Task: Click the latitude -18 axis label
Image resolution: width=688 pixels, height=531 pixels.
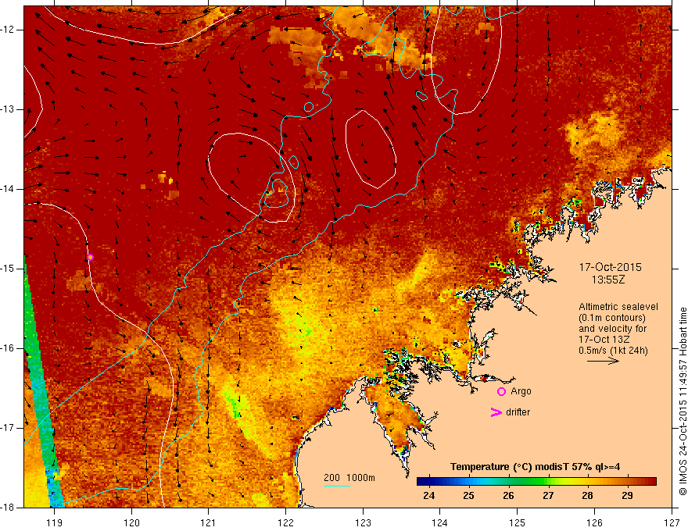Action: tap(9, 508)
